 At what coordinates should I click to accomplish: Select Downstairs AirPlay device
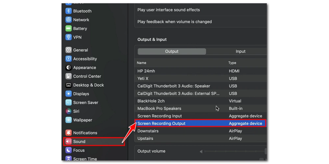[x=201, y=131]
